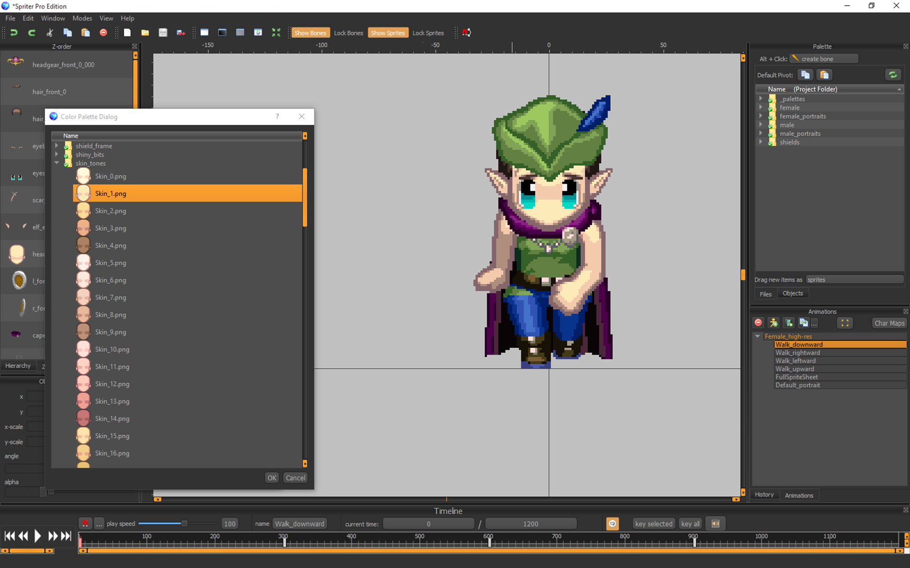Expand the male folder in the Palette panel

coord(761,125)
